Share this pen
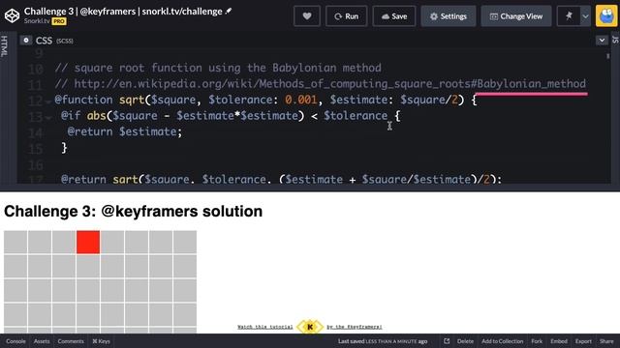620x348 pixels. coord(606,341)
